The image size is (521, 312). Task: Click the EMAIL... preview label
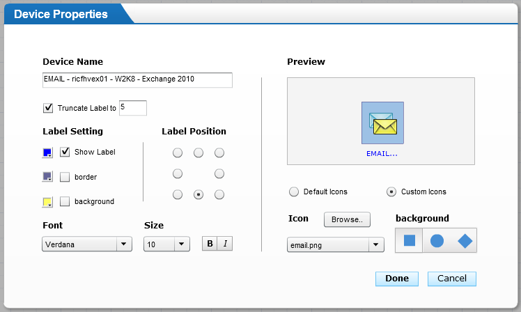tap(382, 153)
